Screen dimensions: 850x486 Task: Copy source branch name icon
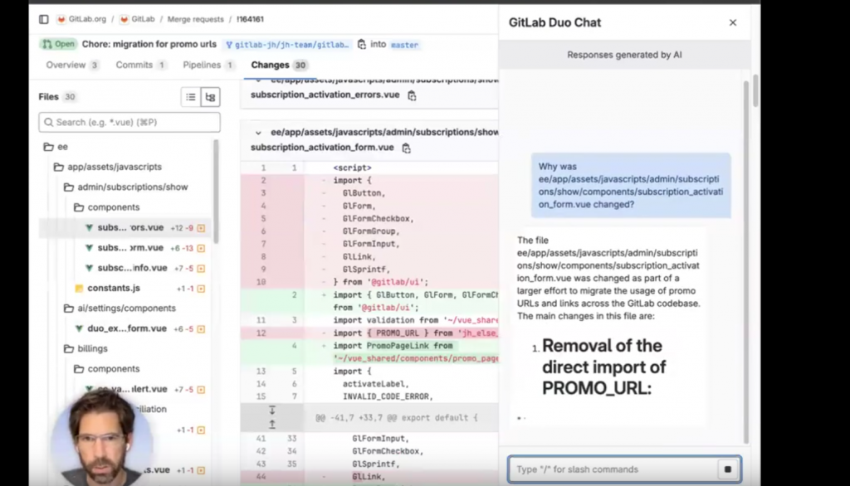click(362, 45)
